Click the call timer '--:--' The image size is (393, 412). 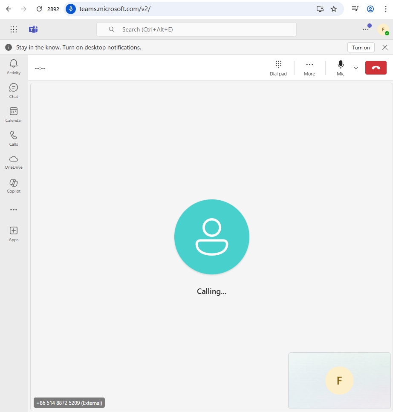40,68
